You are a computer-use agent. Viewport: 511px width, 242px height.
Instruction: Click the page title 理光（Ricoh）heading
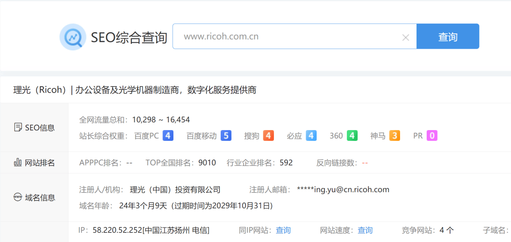click(x=135, y=90)
